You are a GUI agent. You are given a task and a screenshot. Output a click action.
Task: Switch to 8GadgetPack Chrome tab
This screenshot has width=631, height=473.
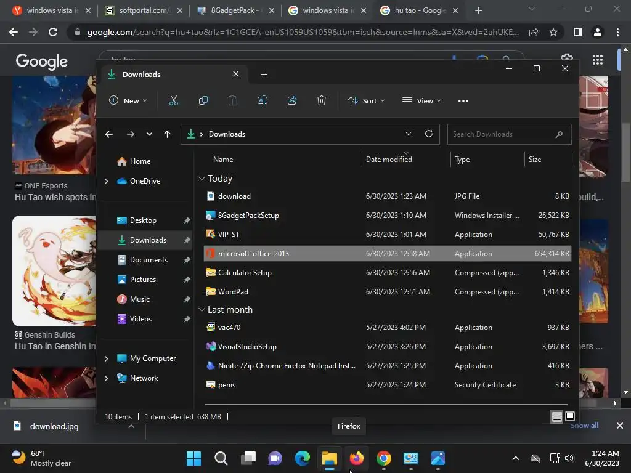click(235, 10)
